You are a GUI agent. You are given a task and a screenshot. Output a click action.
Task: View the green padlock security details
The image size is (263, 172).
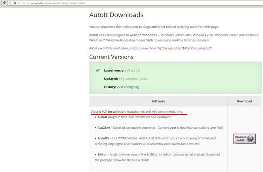coord(15,3)
